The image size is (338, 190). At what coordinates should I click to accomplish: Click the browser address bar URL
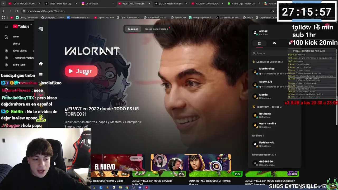click(46, 11)
